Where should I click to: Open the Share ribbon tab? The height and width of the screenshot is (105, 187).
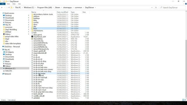pos(14,4)
